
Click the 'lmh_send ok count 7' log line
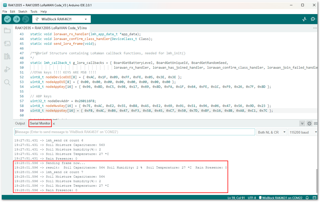(x=49, y=172)
